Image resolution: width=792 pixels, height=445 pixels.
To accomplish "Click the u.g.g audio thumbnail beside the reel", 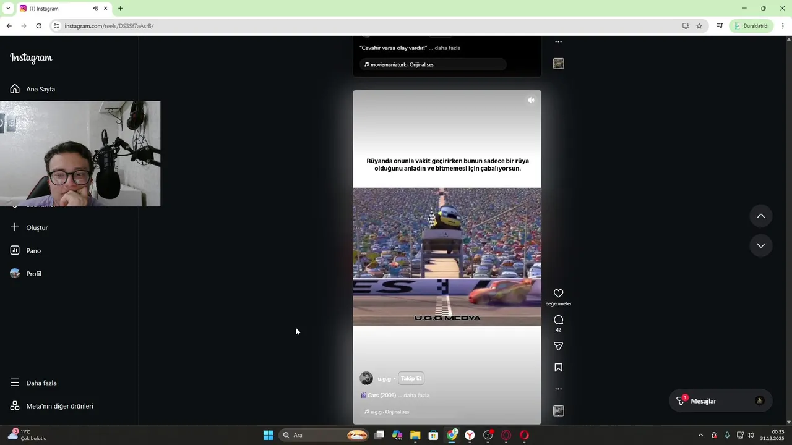I will pyautogui.click(x=558, y=410).
